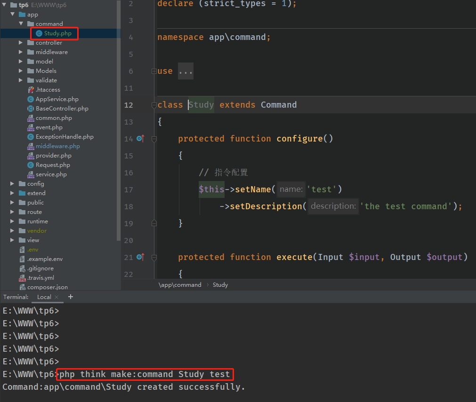Expand the Models folder

pos(21,71)
